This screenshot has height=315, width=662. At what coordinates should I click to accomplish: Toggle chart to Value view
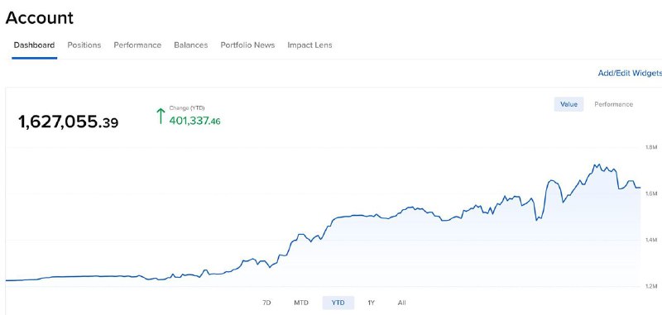[x=568, y=104]
